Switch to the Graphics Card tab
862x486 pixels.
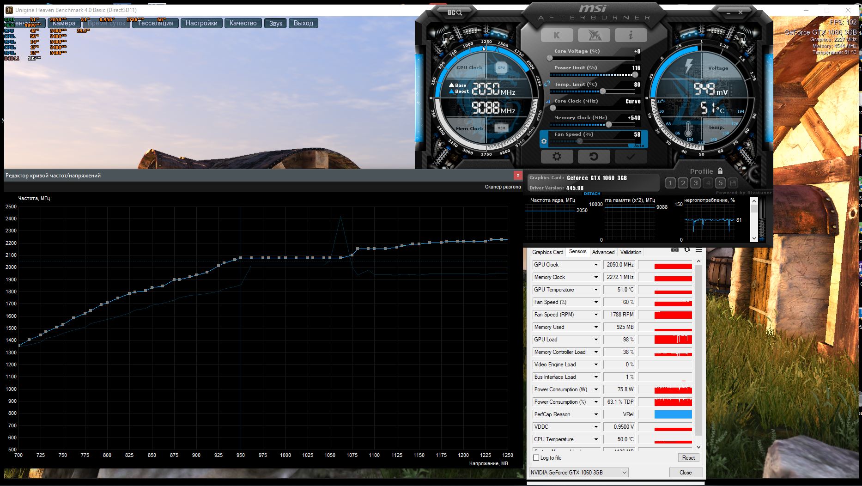547,252
